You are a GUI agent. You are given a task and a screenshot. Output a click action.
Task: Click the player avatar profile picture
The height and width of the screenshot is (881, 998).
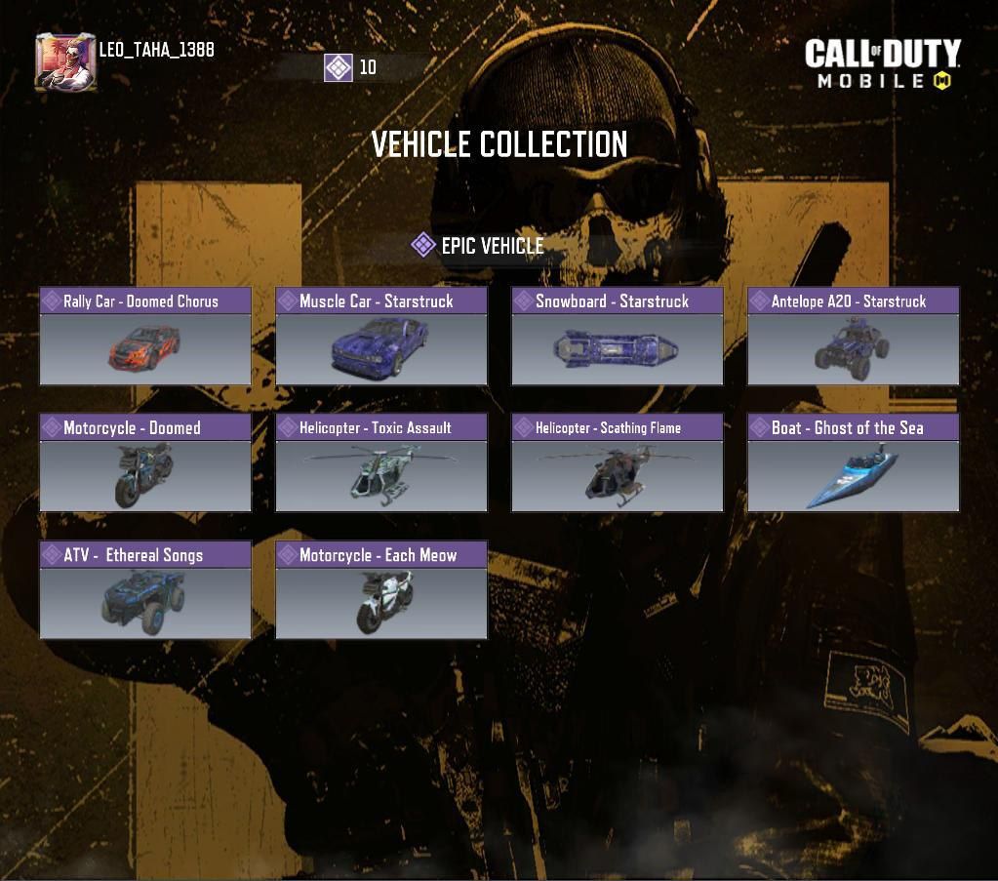65,61
